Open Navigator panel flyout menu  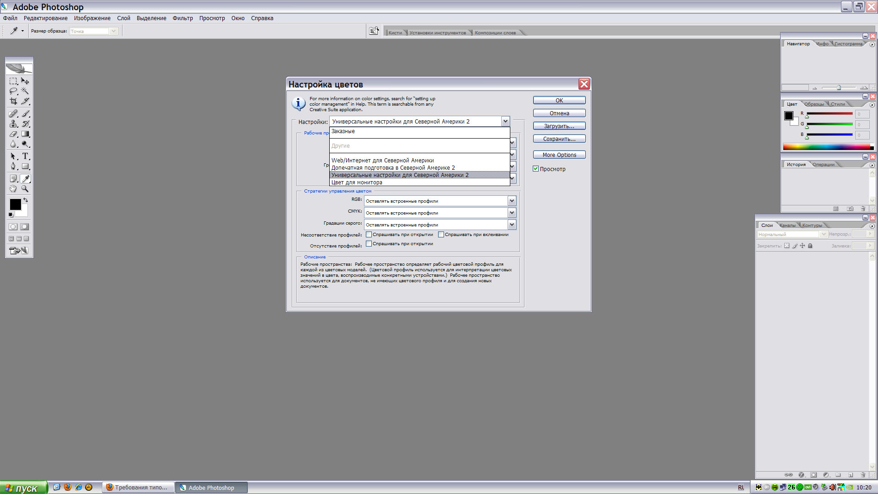pyautogui.click(x=872, y=44)
